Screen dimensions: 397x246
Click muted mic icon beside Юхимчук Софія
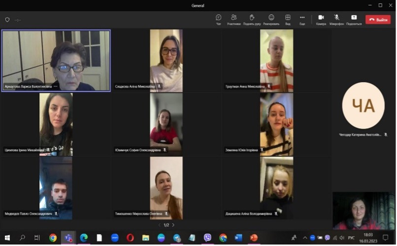point(165,150)
